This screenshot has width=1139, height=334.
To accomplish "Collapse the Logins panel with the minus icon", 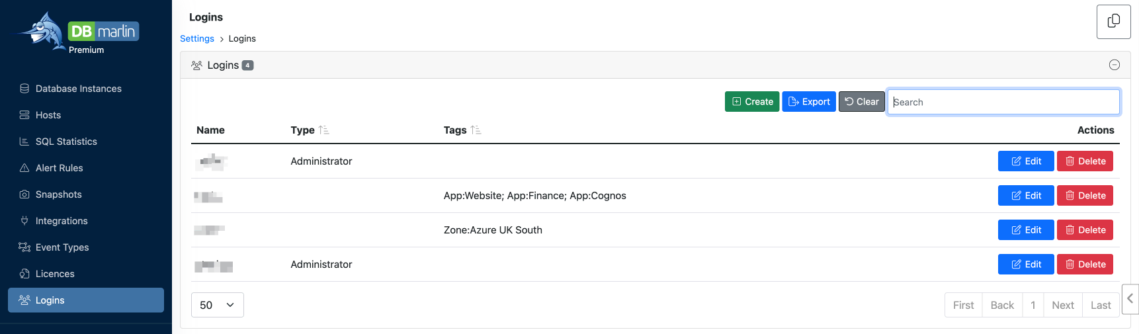I will (x=1115, y=65).
